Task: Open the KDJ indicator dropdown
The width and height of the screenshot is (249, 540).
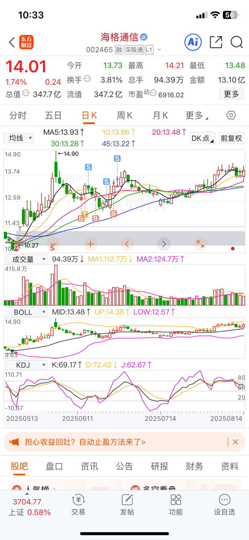Action: [x=26, y=365]
